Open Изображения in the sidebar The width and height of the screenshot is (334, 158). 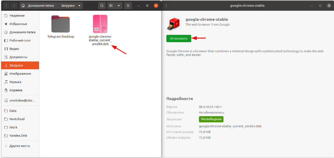point(20,74)
